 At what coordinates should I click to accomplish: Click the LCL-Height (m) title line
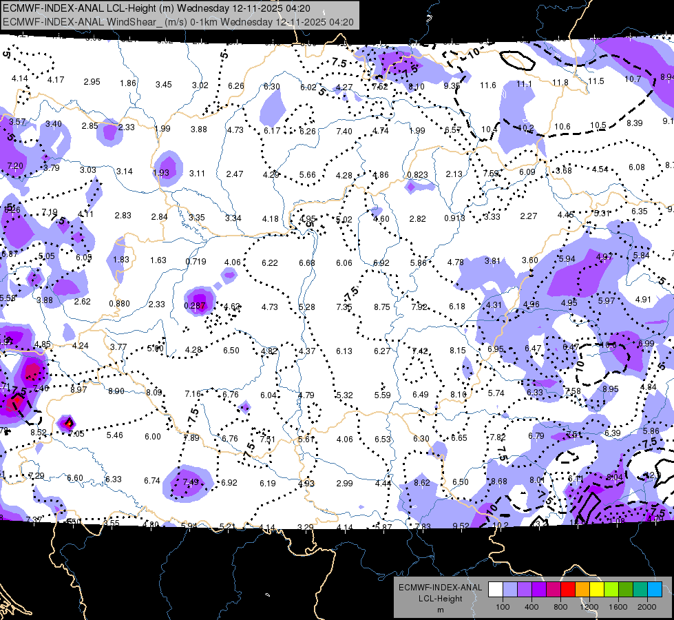click(157, 8)
